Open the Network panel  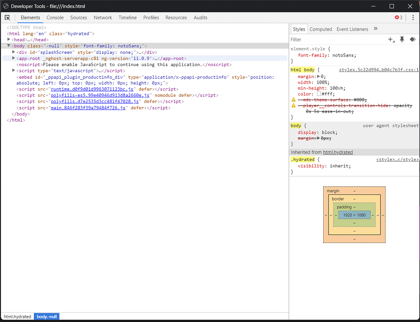point(103,18)
